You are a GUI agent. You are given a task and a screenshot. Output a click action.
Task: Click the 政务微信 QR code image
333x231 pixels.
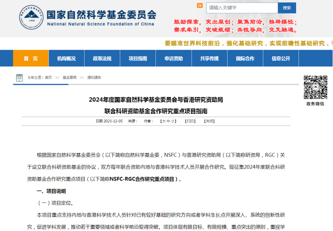point(315,87)
